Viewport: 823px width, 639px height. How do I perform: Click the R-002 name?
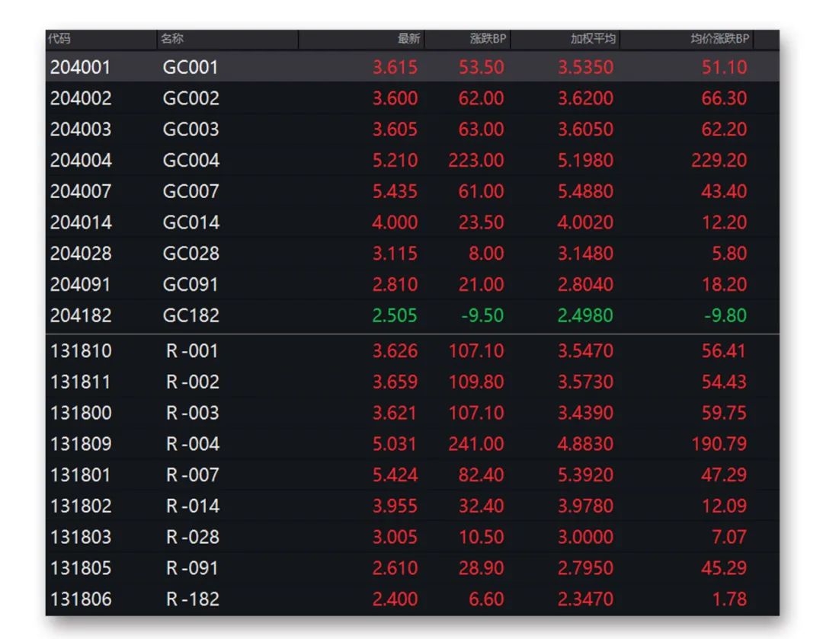click(x=192, y=382)
